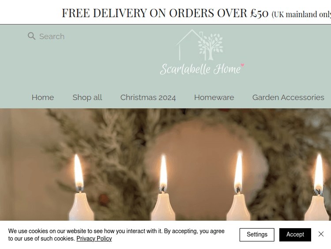Screen dimensions: 331x249
Task: Accept cookies with the Accept button
Action: (295, 234)
